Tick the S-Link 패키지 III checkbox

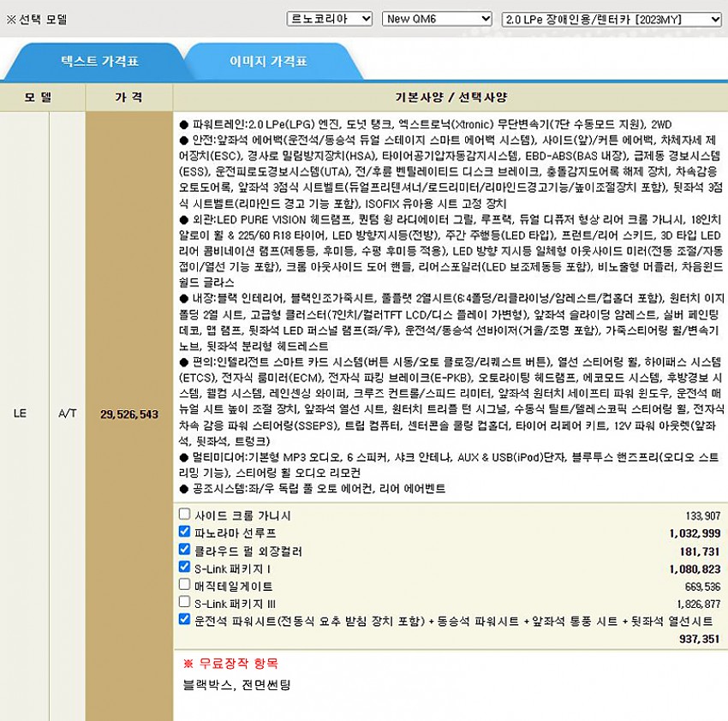click(x=185, y=602)
